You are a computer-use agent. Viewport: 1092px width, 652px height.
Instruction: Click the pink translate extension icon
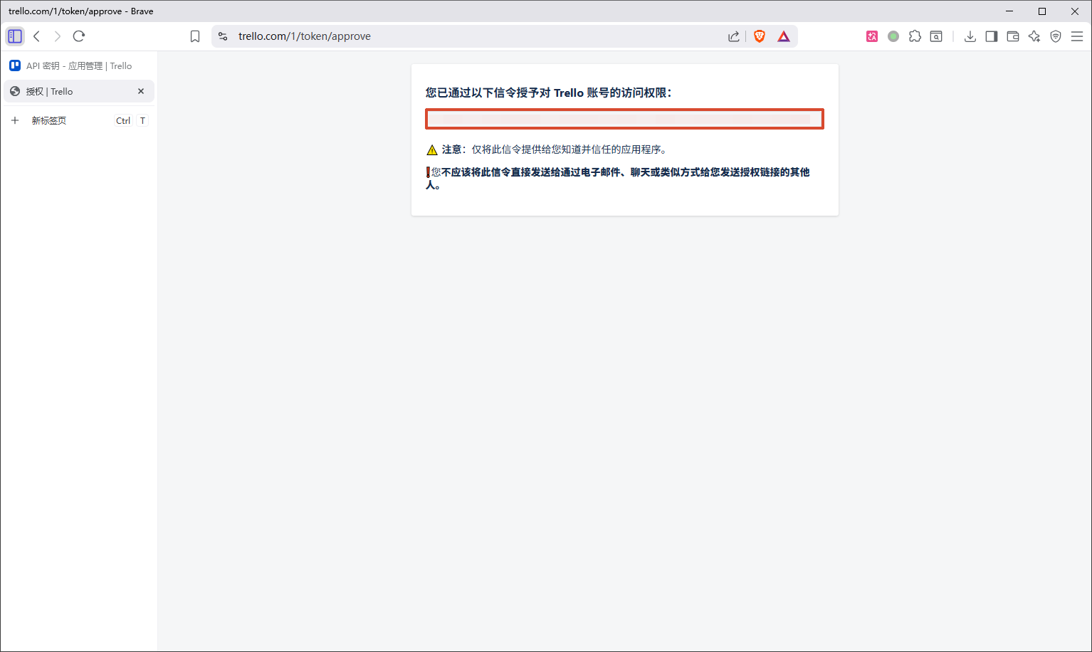[x=872, y=36]
